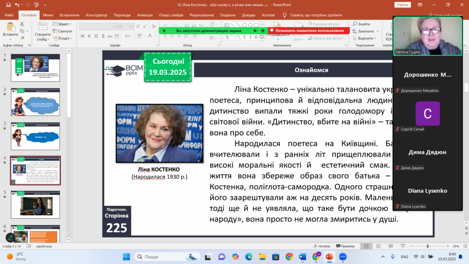469x264 pixels.
Task: Fit slide to current window
Action: [x=465, y=246]
